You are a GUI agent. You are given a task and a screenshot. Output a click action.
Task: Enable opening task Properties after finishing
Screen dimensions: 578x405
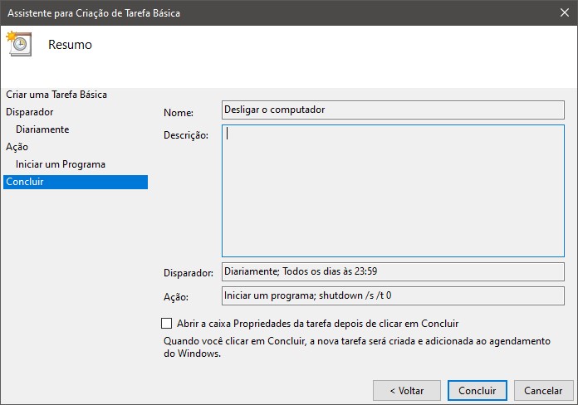(x=166, y=324)
